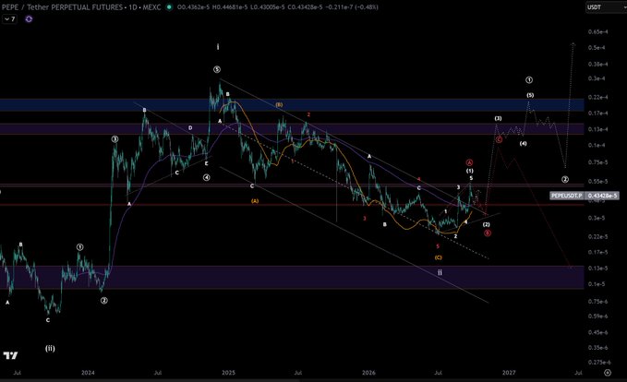The height and width of the screenshot is (382, 627).
Task: Select the orange (B) wave label
Action: coord(279,104)
